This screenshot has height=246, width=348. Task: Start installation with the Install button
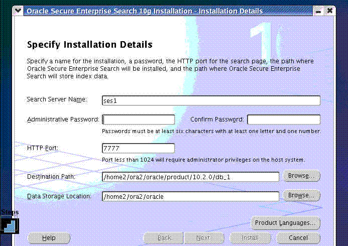[x=250, y=238]
